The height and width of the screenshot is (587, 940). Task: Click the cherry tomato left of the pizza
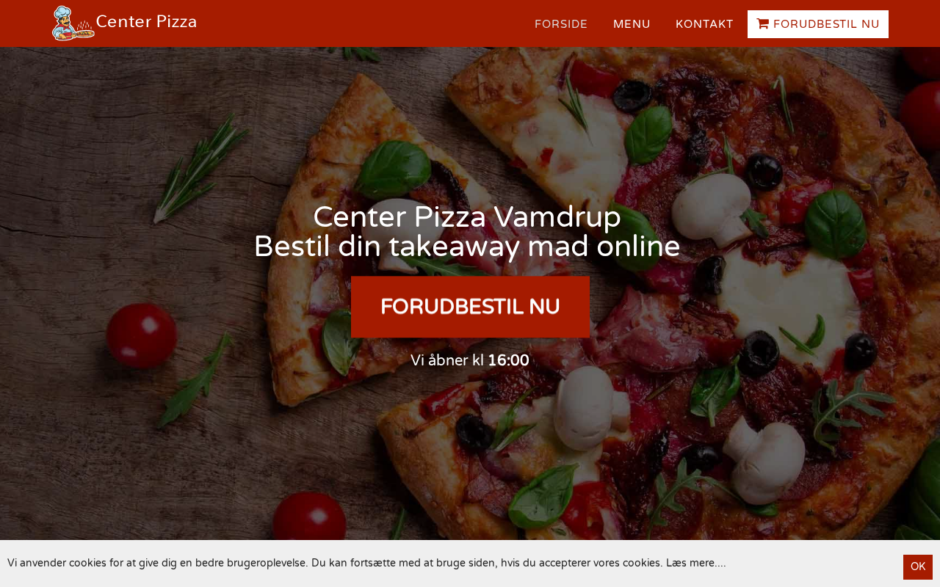click(x=141, y=335)
